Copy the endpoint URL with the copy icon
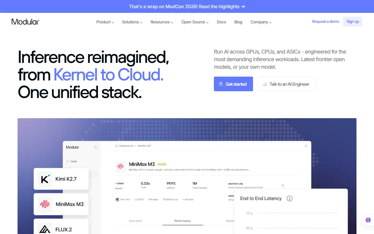The image size is (374, 234). [283, 185]
